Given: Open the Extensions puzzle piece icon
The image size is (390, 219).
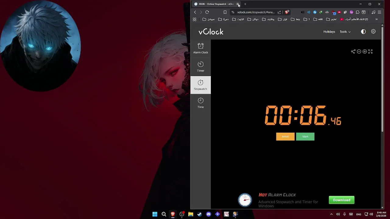Looking at the screenshot, I should pyautogui.click(x=357, y=12).
